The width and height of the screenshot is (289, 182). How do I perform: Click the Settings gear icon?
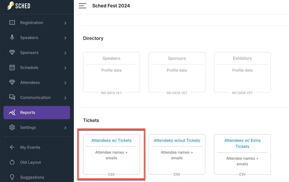[x=12, y=127]
